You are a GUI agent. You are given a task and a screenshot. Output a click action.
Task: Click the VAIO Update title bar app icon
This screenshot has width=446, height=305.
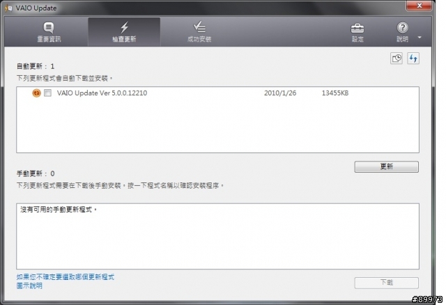pyautogui.click(x=8, y=8)
